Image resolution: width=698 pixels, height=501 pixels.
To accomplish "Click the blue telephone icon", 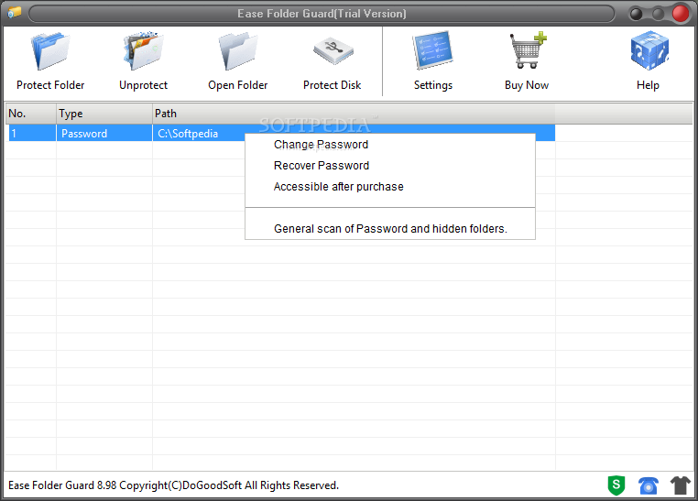I will [x=649, y=485].
